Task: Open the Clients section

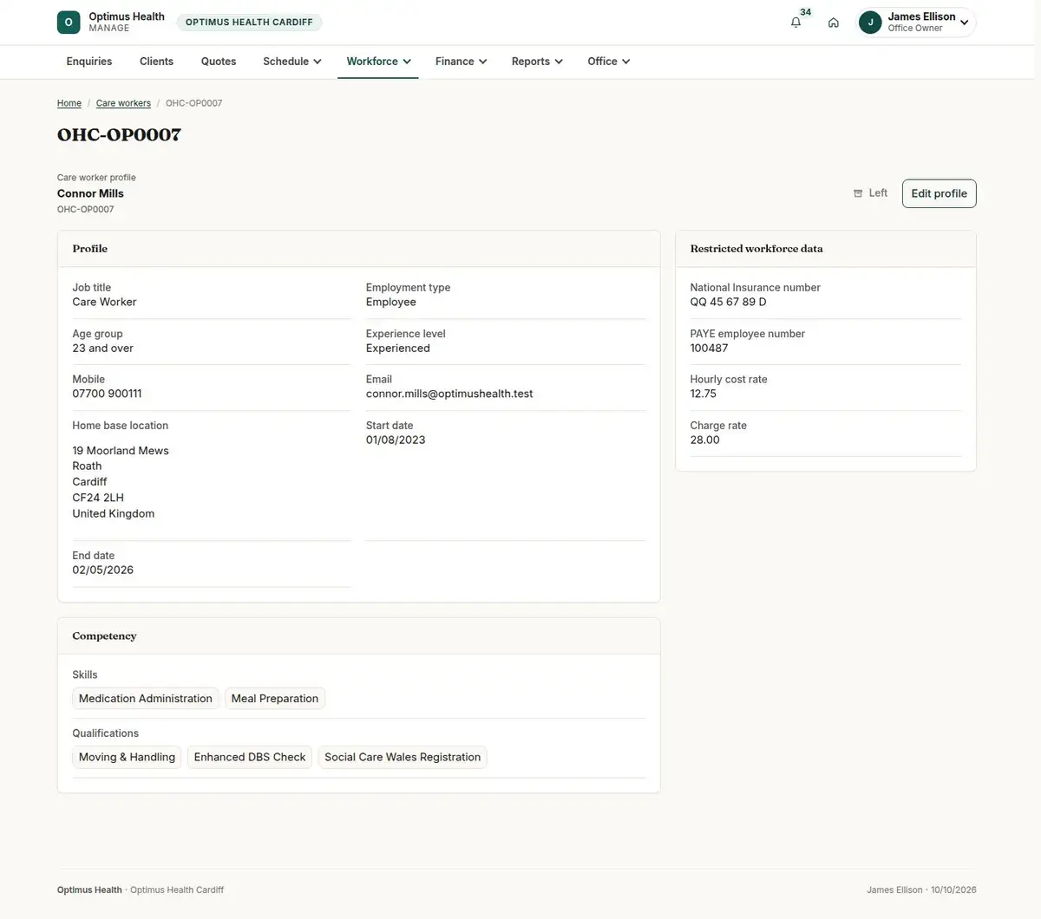Action: click(x=156, y=62)
